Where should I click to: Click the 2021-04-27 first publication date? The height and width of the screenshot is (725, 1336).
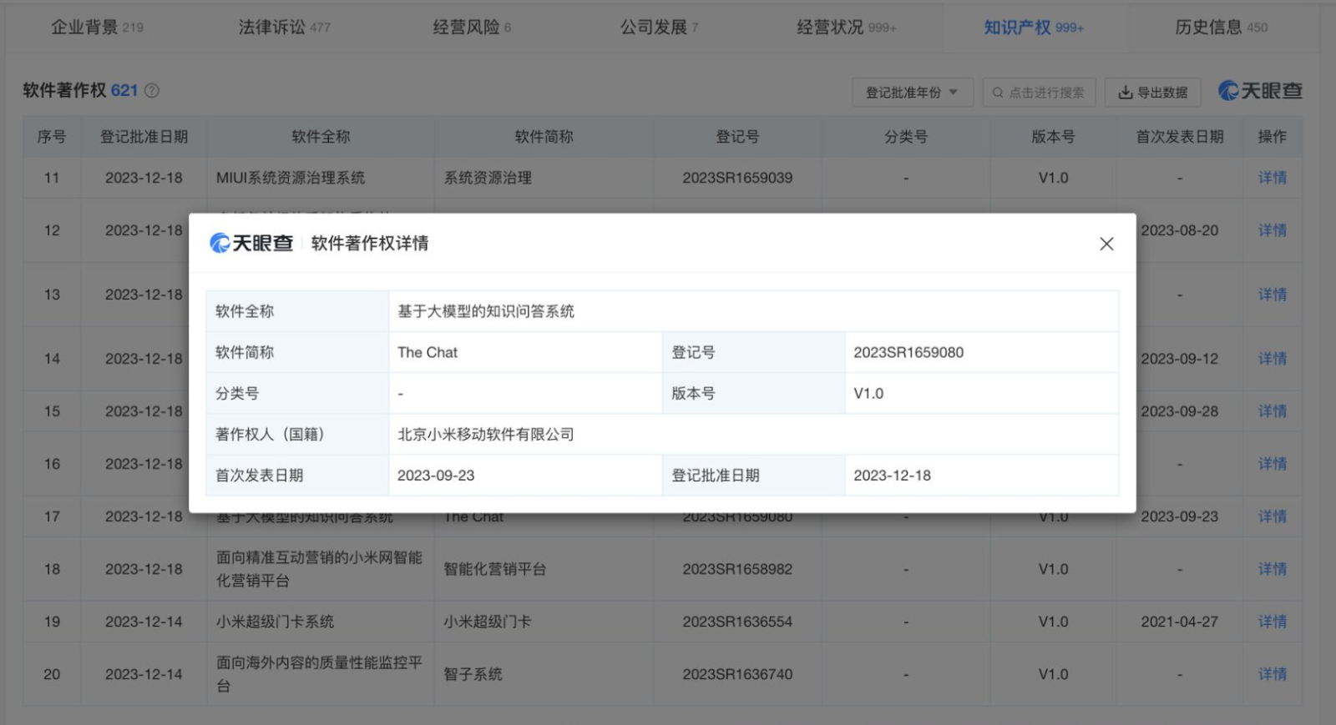(1180, 622)
